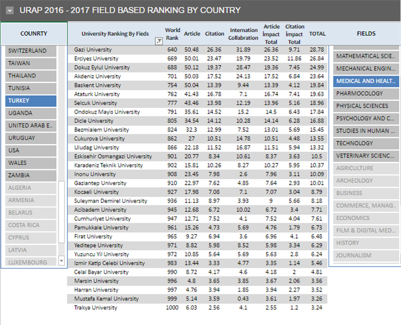Toggle the selected TURKEY filter

tap(31, 101)
